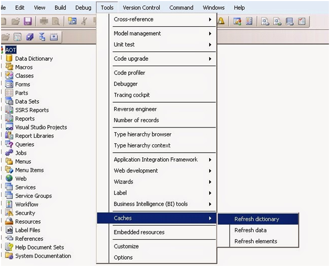Open the Edit menu
The image size is (330, 267).
[19, 7]
